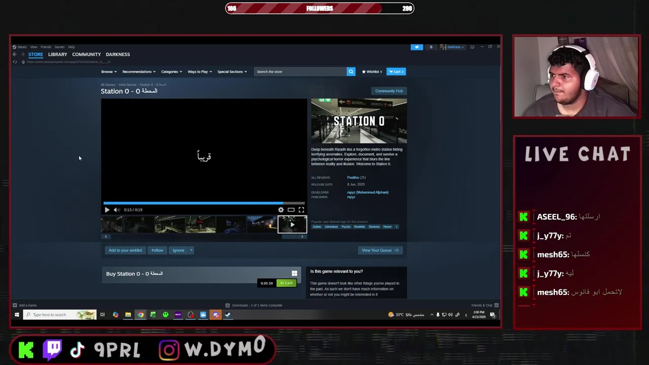The image size is (649, 365).
Task: Seek on the trailer progress bar
Action: coord(204,203)
